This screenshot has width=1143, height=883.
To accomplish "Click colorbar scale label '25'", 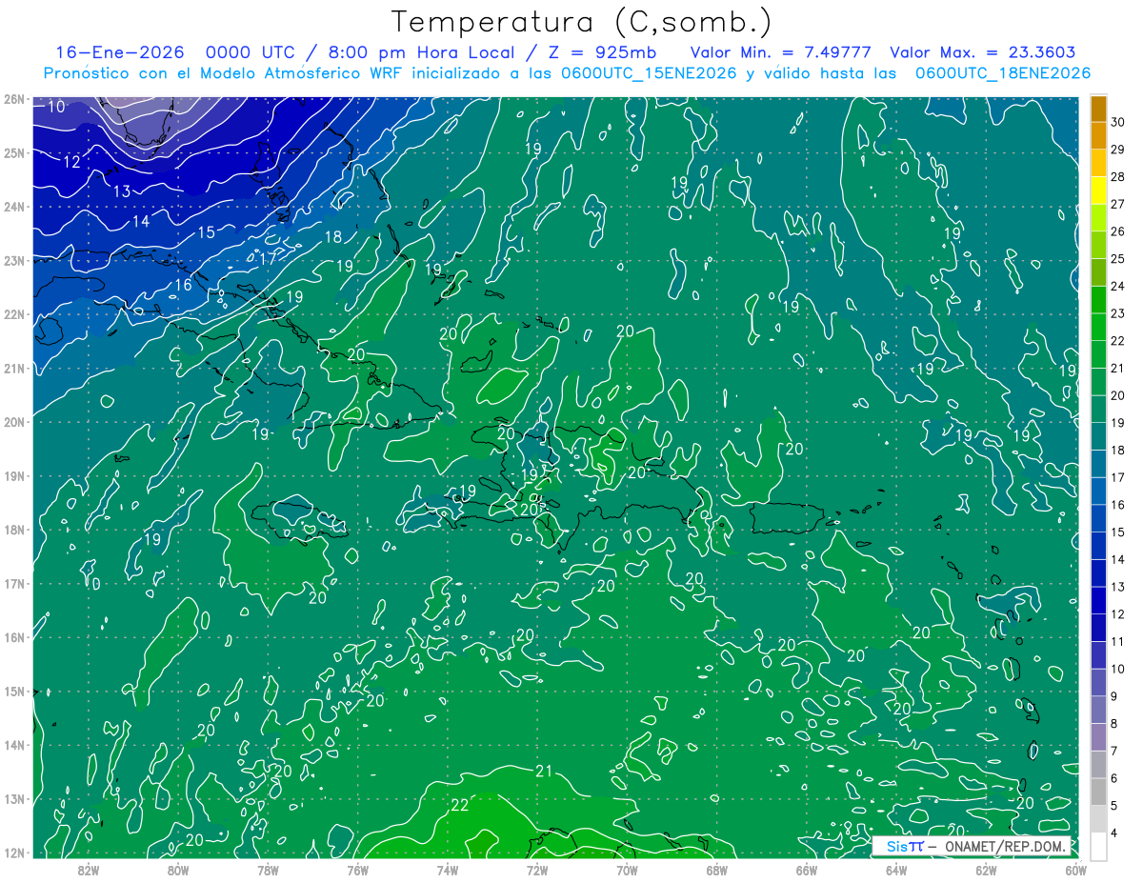I will pos(1118,258).
